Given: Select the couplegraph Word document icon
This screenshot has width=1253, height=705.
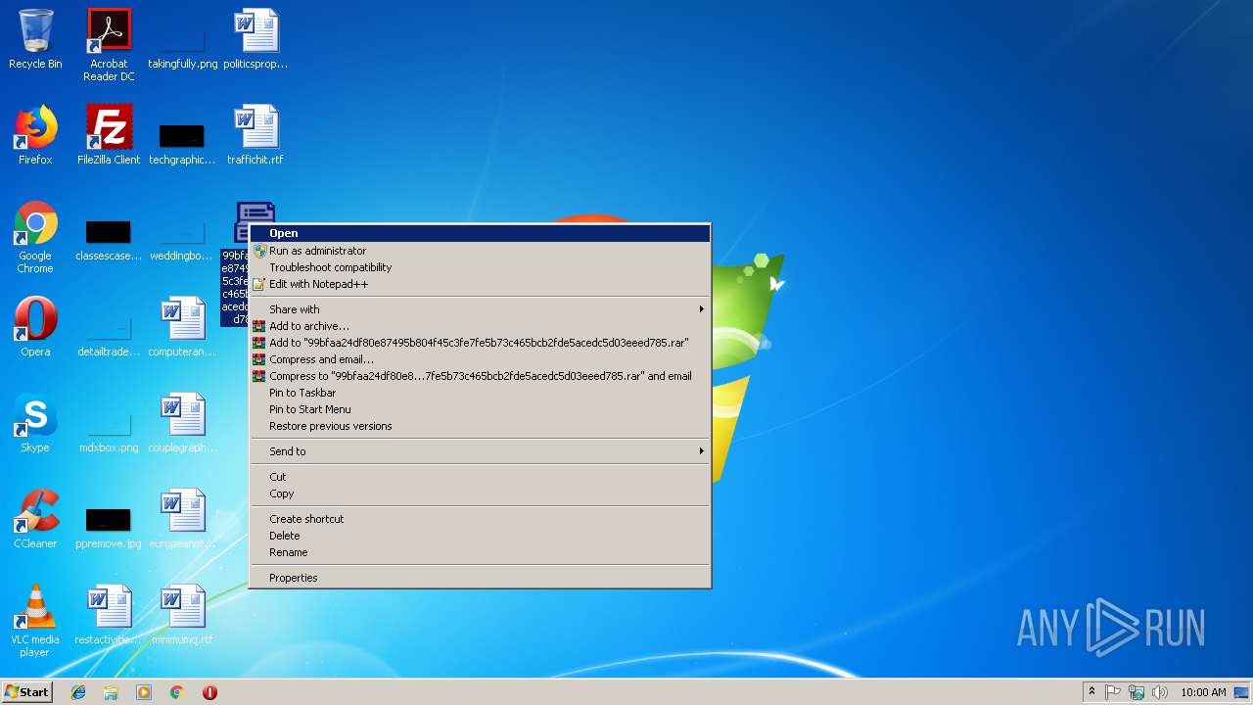Looking at the screenshot, I should click(x=182, y=423).
